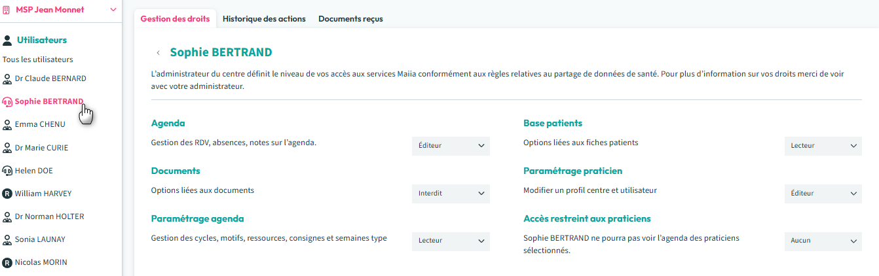Image resolution: width=879 pixels, height=276 pixels.
Task: Click the headset icon next to Helen DOE
Action: click(7, 171)
